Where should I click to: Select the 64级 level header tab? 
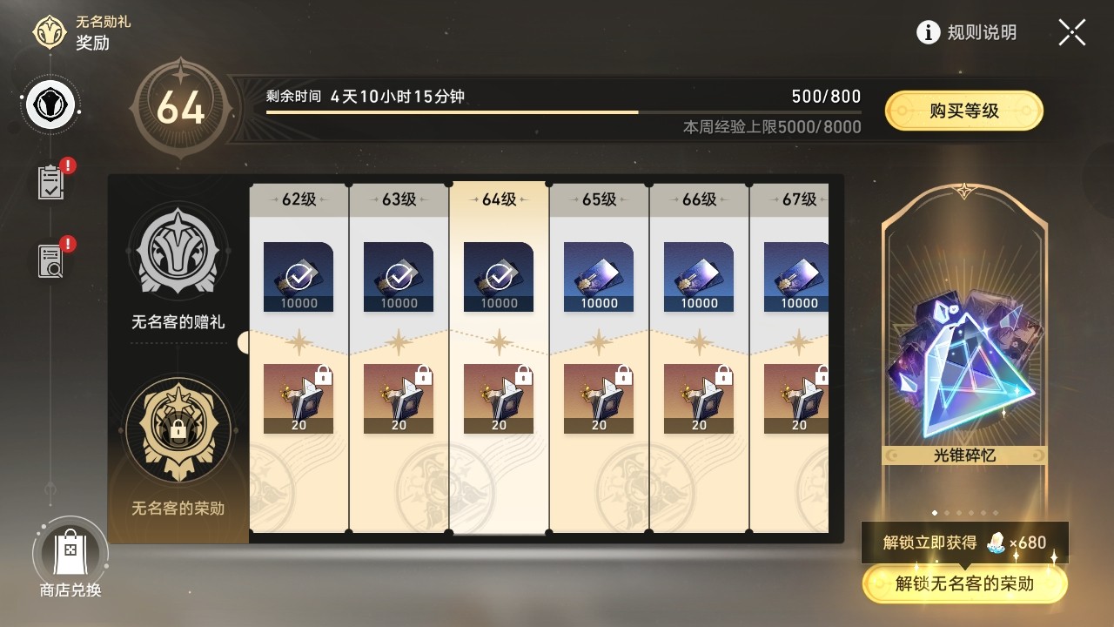pyautogui.click(x=499, y=199)
